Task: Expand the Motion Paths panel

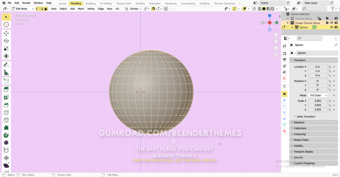Action: pos(314,140)
